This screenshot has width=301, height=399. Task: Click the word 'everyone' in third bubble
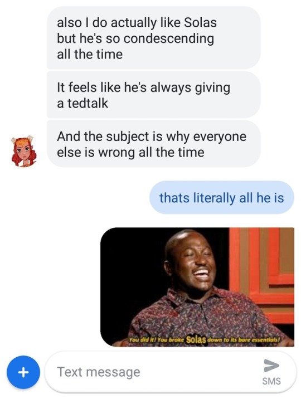point(220,137)
